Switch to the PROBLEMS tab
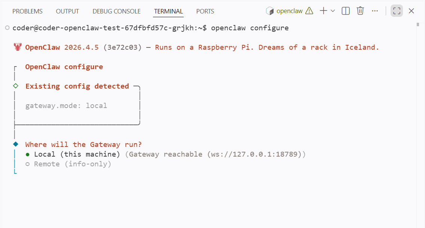 click(27, 11)
